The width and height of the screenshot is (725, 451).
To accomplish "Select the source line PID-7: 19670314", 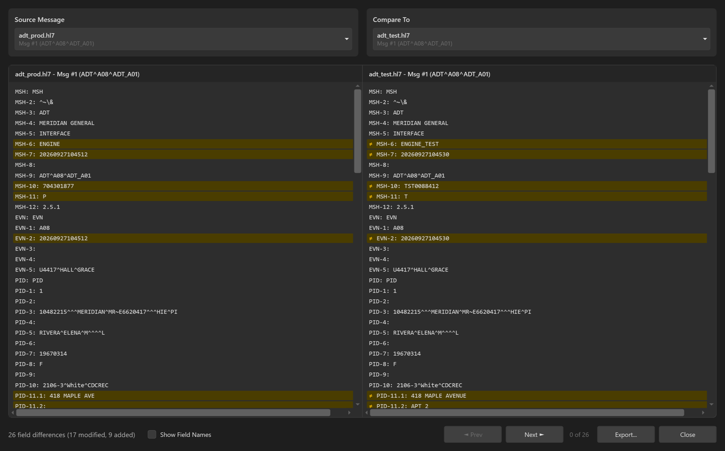I will point(183,354).
